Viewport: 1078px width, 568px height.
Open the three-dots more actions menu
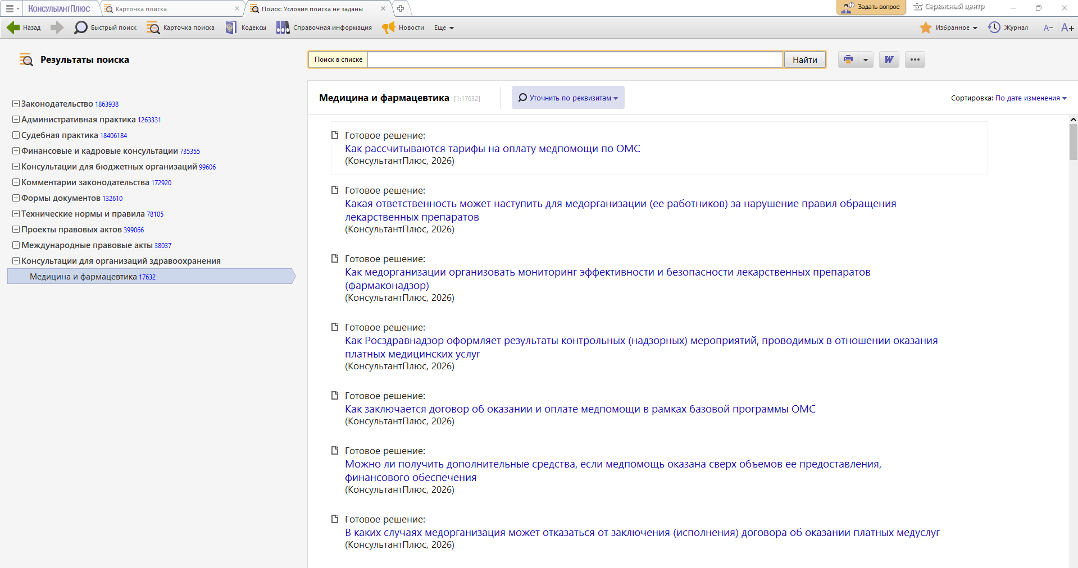[915, 59]
